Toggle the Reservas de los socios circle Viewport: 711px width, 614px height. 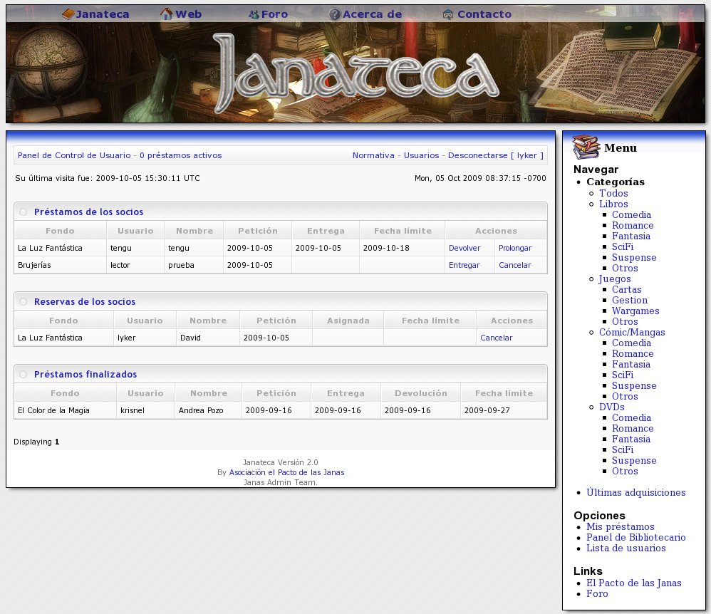[24, 302]
